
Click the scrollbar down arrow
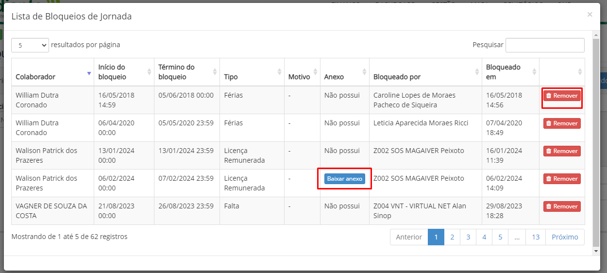(596, 251)
